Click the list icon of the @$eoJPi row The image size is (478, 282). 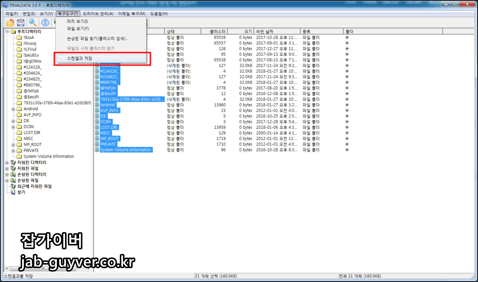(97, 94)
